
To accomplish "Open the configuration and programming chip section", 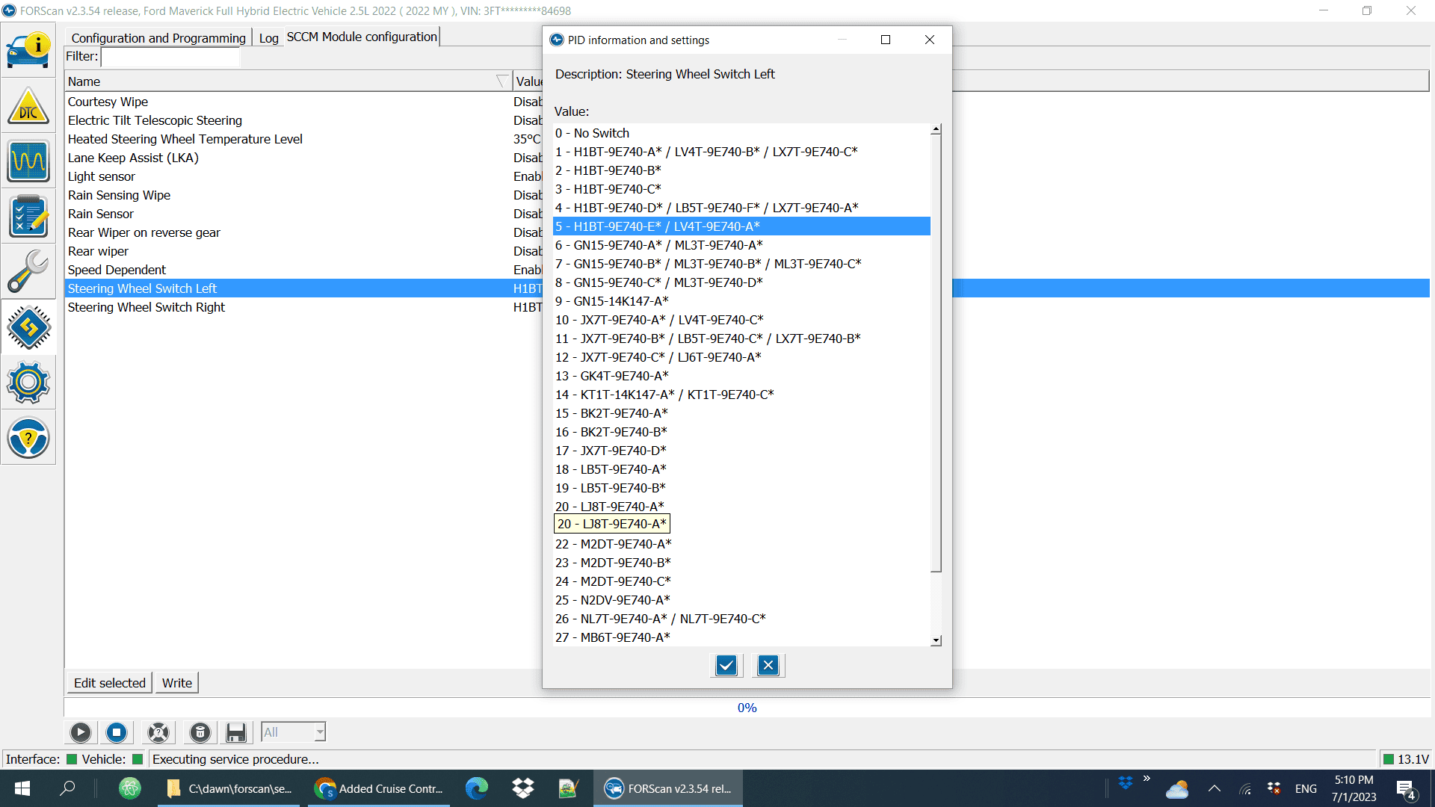I will (28, 327).
